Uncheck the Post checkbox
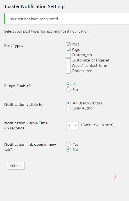 [68, 44]
